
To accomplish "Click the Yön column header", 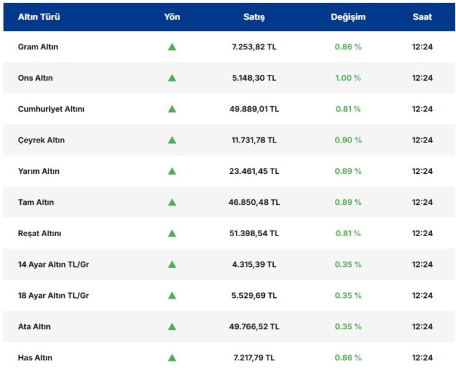I will pyautogui.click(x=172, y=17).
